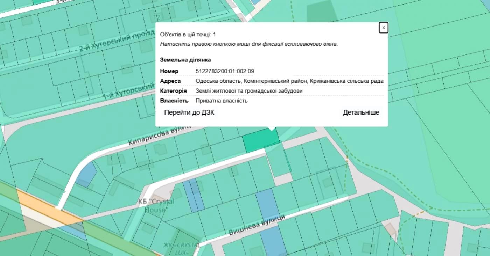Click the "Перейти до ДЗК" button

(189, 112)
